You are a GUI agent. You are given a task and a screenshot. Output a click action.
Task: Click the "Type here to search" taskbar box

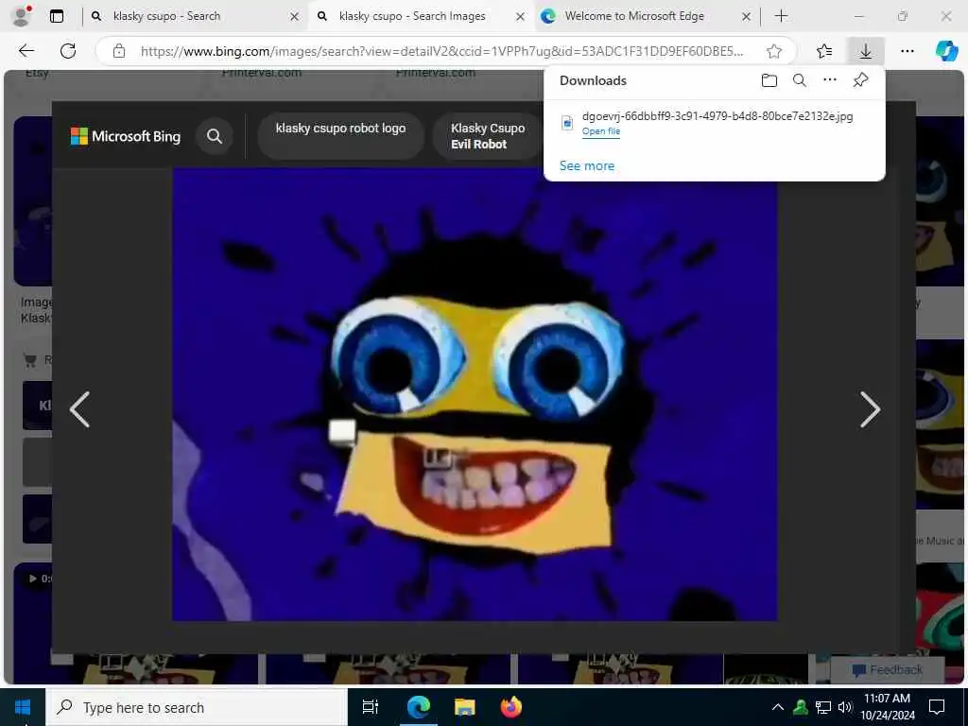(x=197, y=707)
